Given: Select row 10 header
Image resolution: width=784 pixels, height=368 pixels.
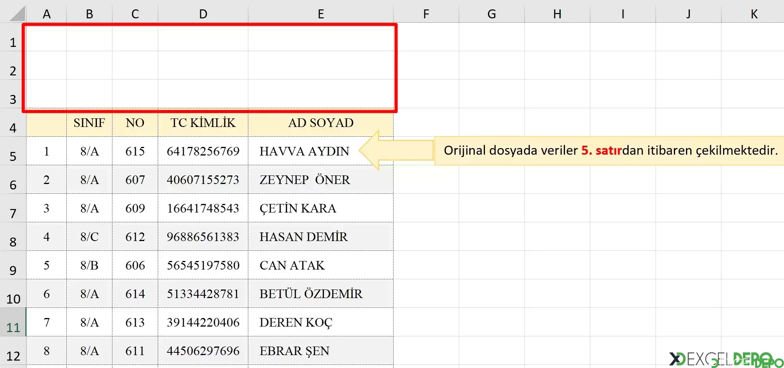Looking at the screenshot, I should pos(13,293).
